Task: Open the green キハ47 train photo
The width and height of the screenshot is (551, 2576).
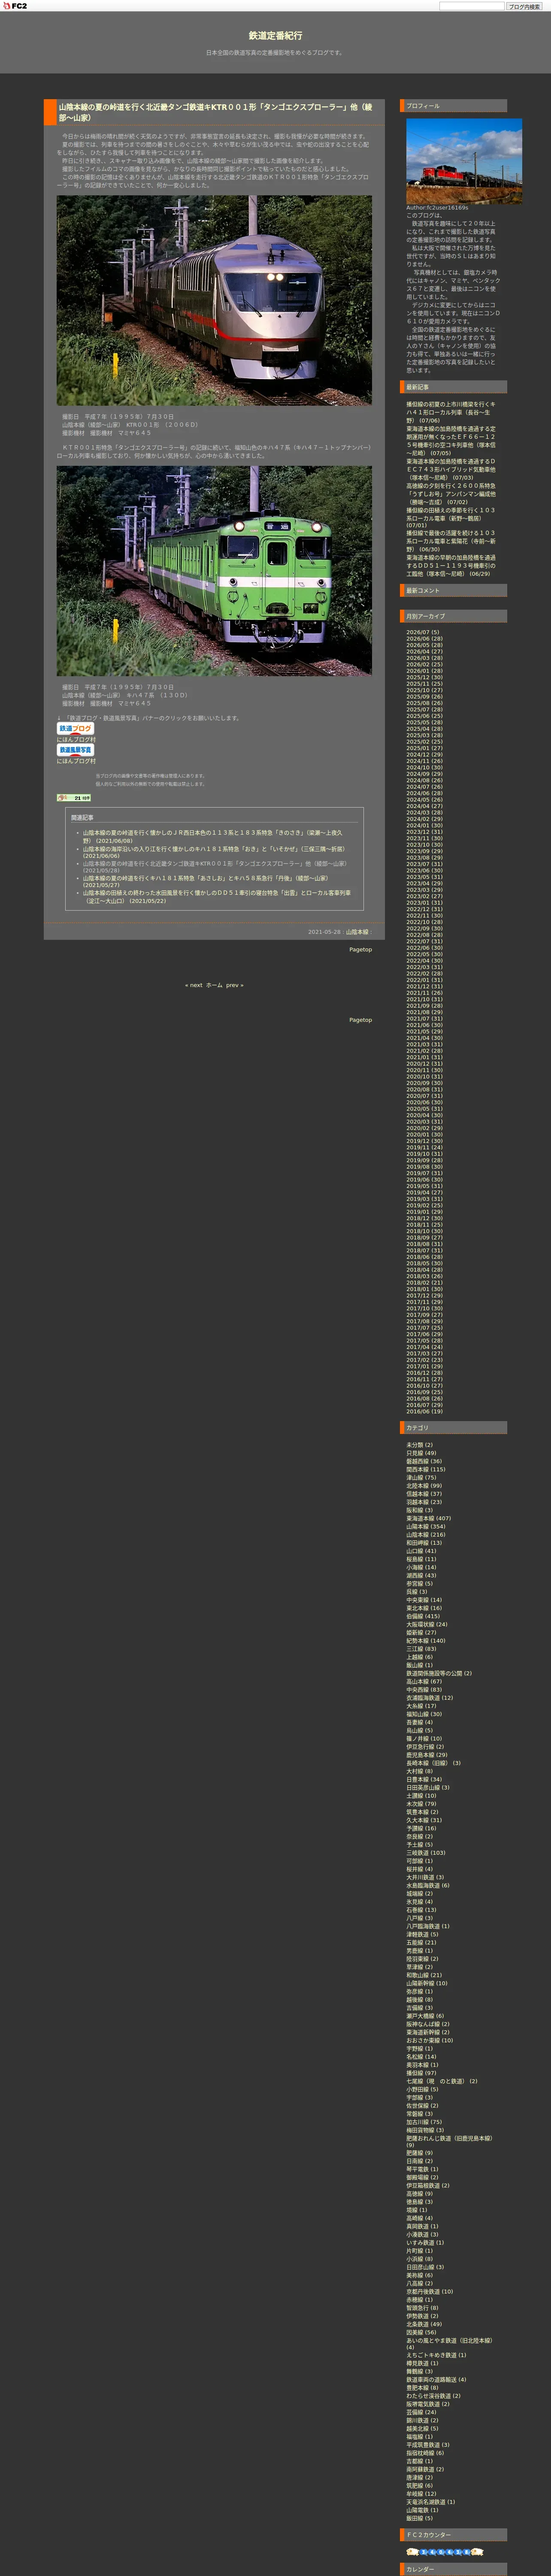Action: click(214, 571)
